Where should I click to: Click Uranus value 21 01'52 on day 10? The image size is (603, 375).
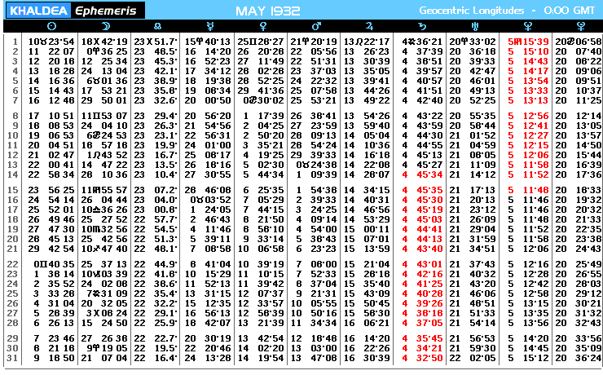pos(473,135)
